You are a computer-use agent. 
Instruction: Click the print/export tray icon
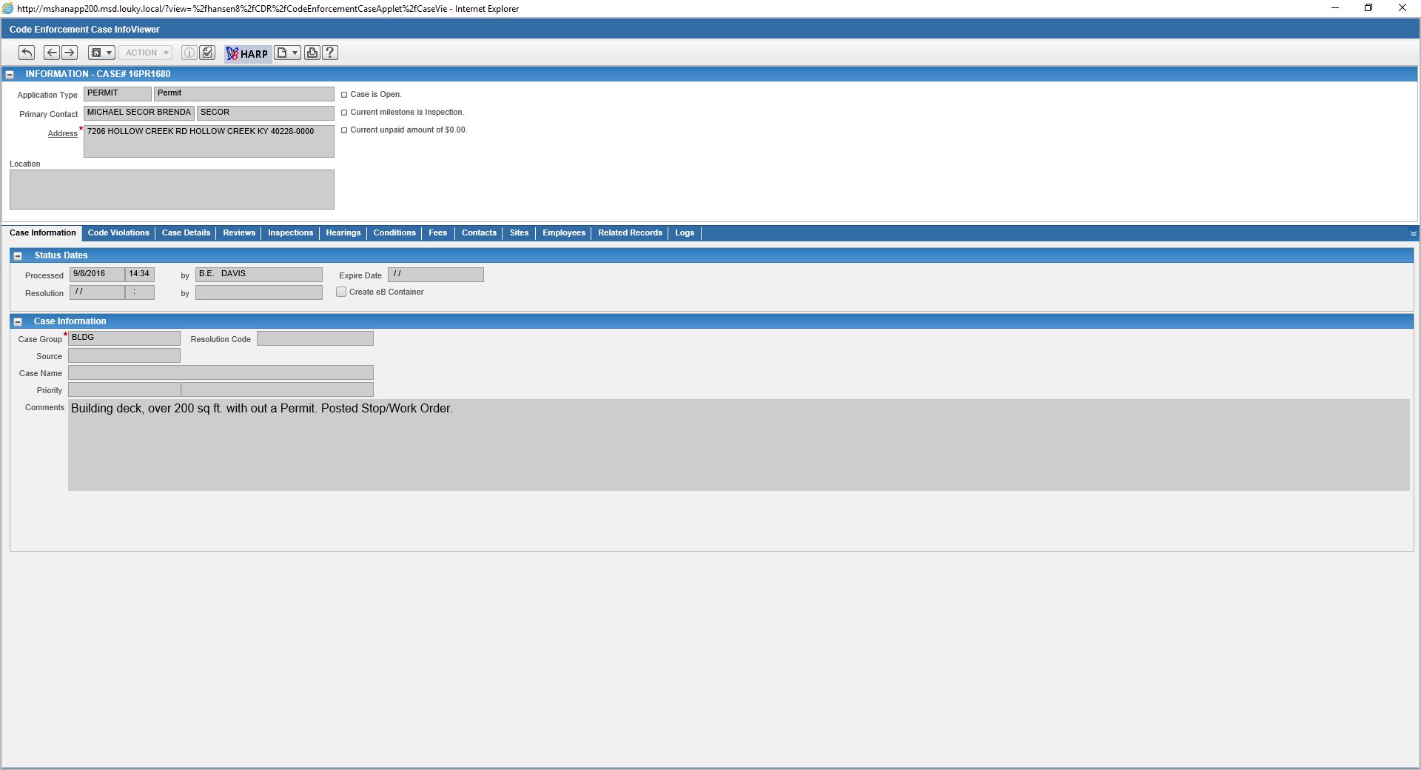tap(312, 53)
